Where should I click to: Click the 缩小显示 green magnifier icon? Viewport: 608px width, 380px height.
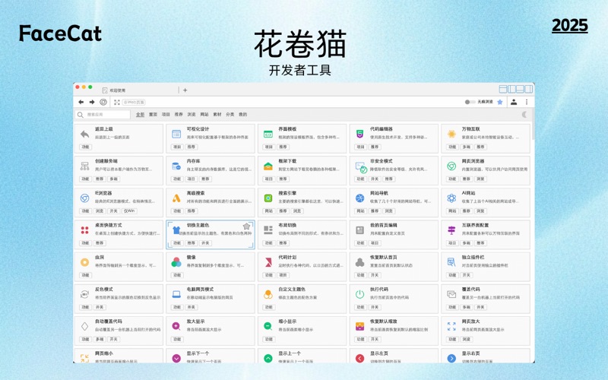pos(268,327)
